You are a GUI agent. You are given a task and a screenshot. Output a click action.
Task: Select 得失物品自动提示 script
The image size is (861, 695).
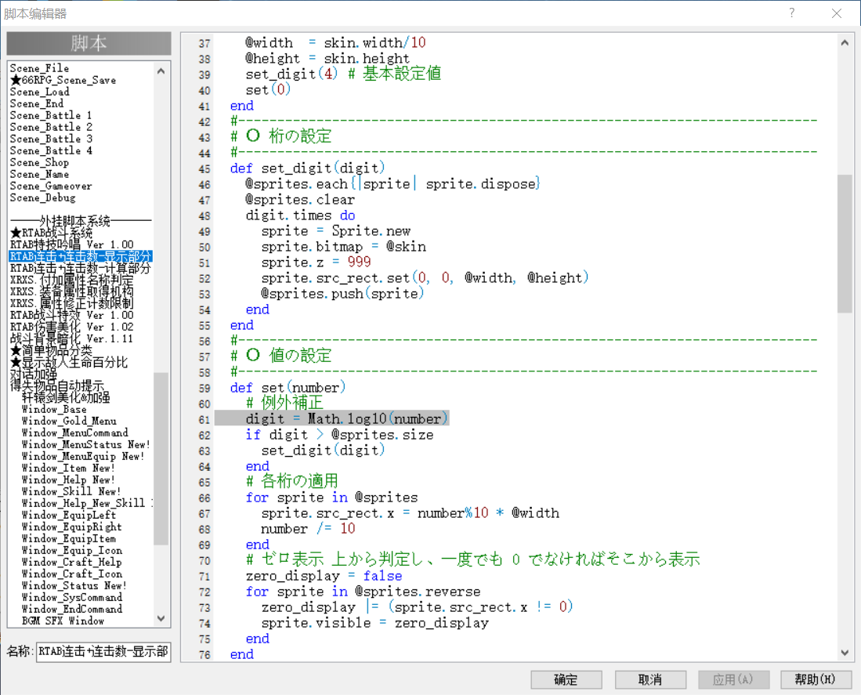57,386
